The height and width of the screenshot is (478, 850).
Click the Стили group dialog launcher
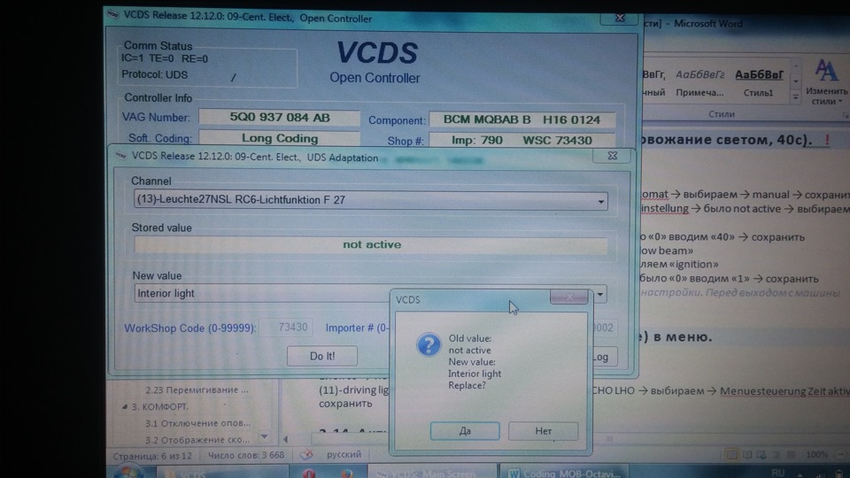click(x=845, y=115)
